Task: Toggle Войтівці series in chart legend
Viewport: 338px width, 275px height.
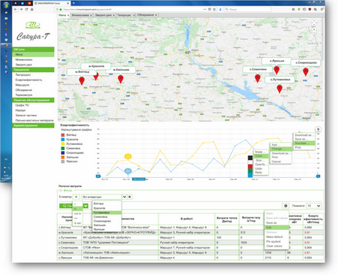Action: pos(69,134)
